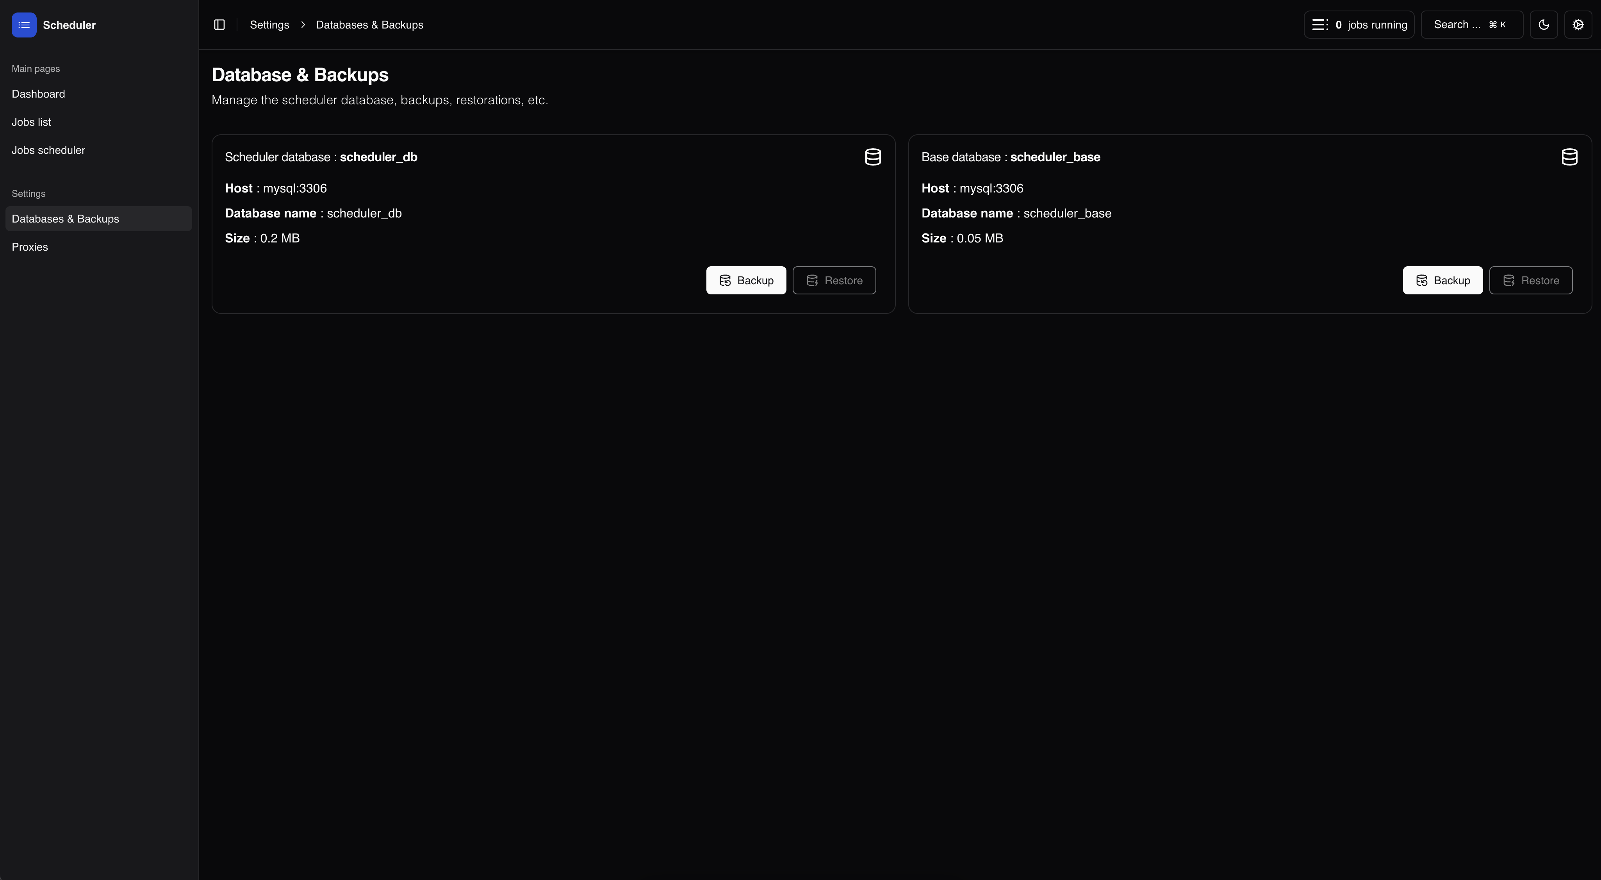
Task: Click the 0 jobs running indicator
Action: [x=1371, y=25]
